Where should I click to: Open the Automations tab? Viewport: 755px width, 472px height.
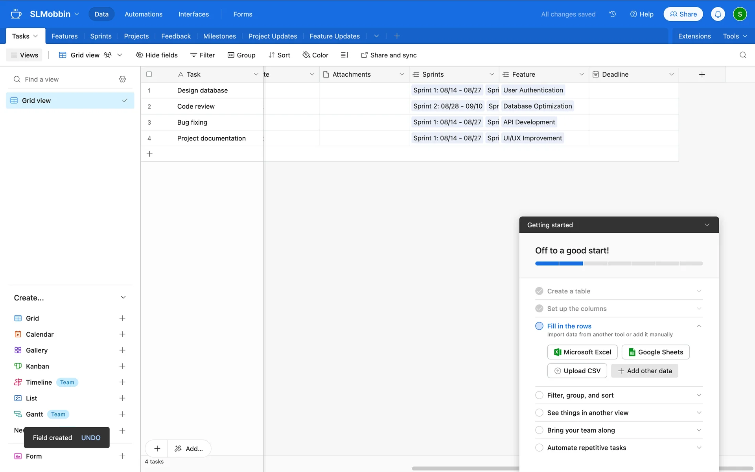pos(144,14)
